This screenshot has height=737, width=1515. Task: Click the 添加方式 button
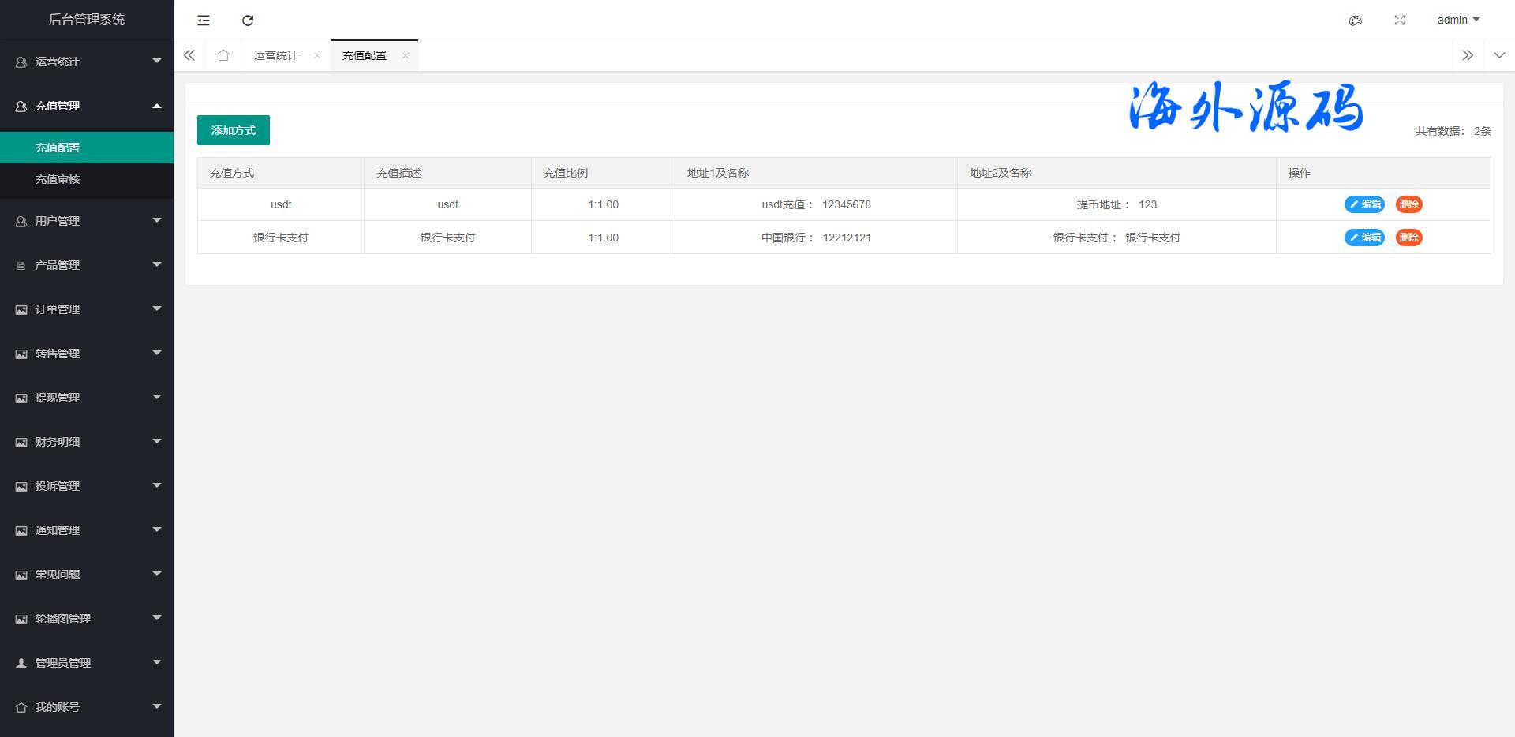(234, 130)
